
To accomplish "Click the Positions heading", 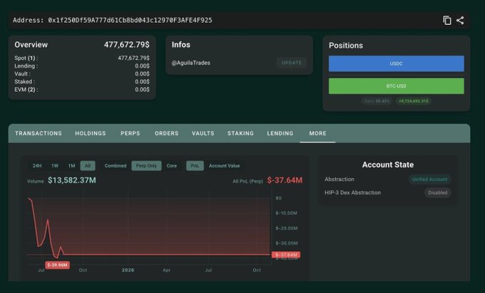I will coord(346,46).
